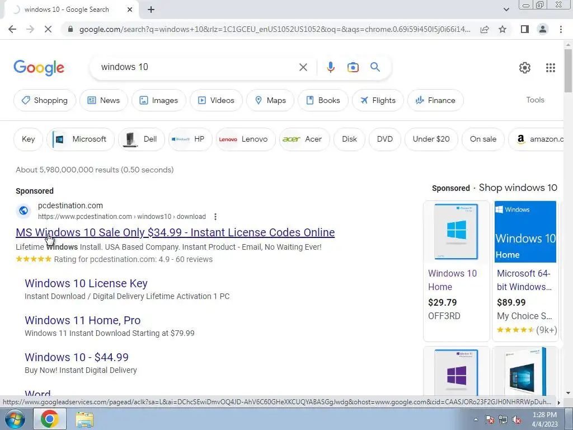Image resolution: width=573 pixels, height=430 pixels.
Task: Switch to the Finance tab
Action: (435, 100)
